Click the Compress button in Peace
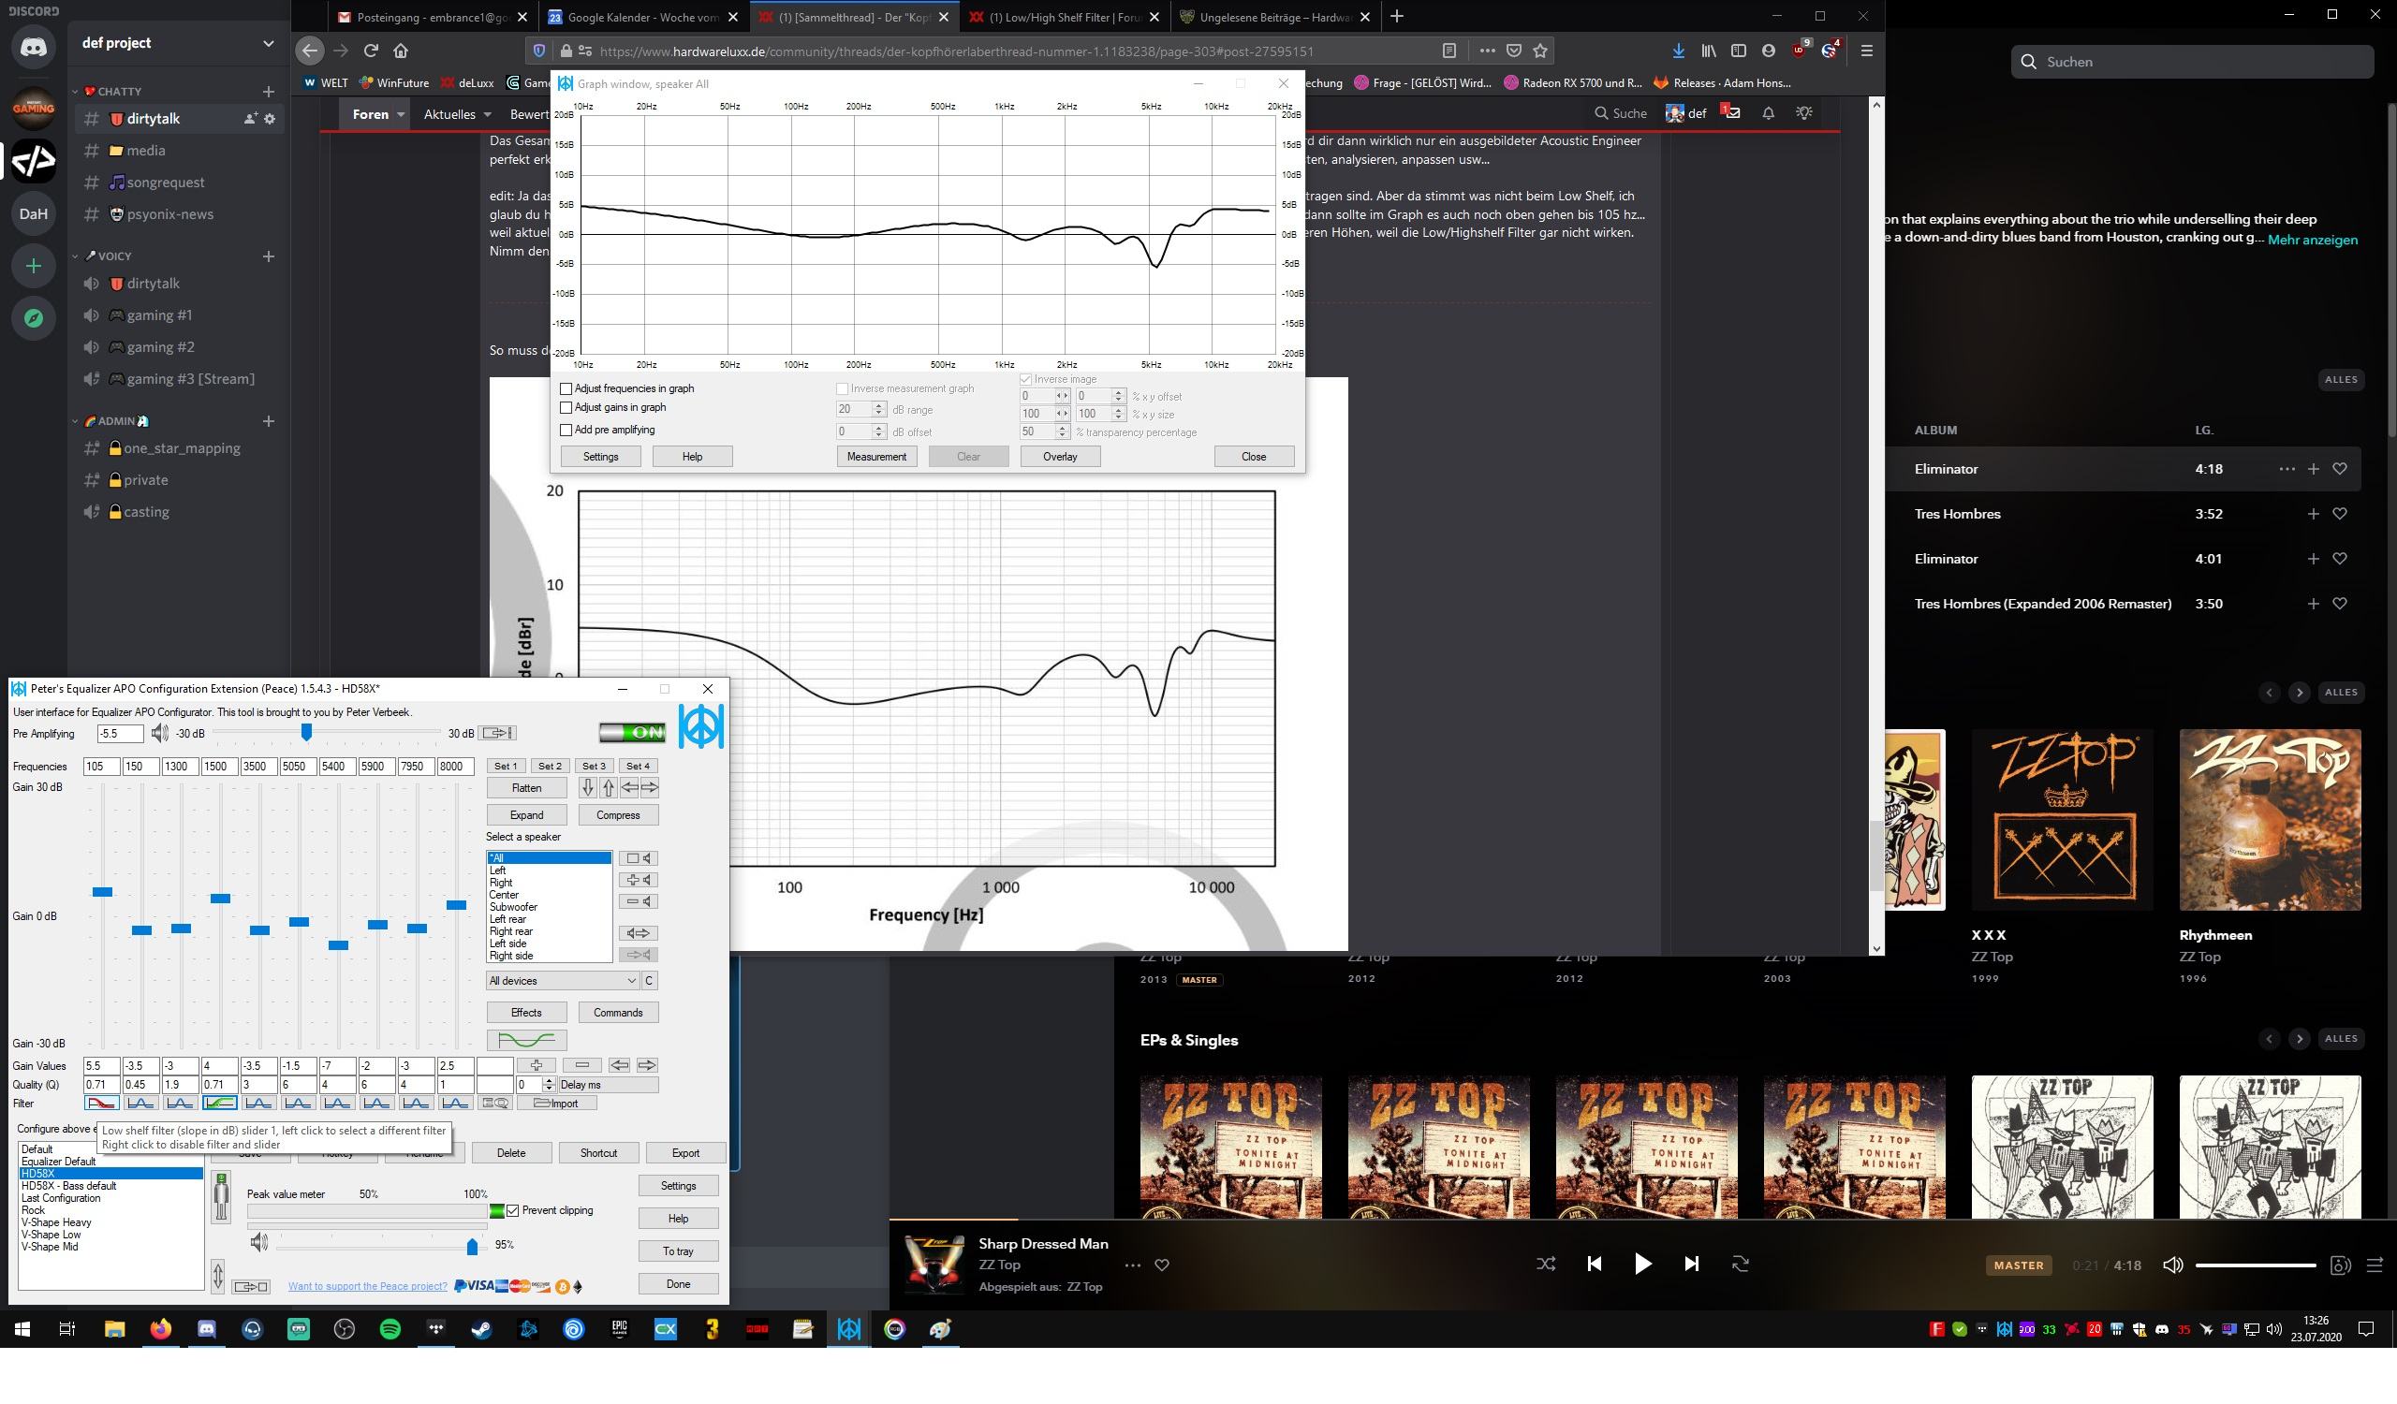 618,814
